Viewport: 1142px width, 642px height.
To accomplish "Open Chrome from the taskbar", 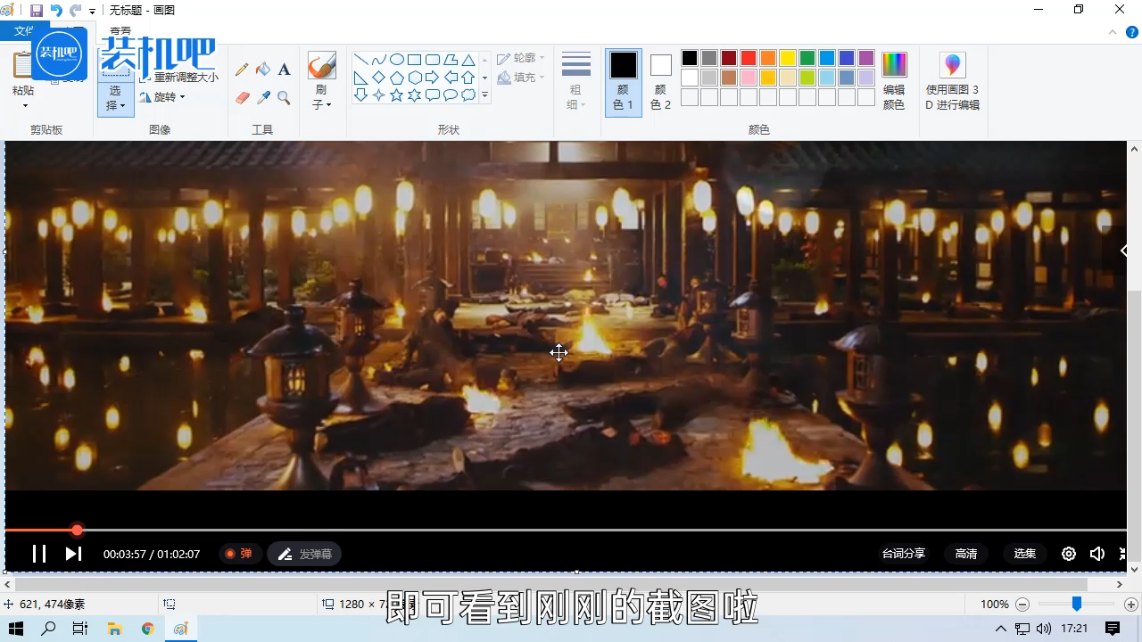I will point(148,629).
